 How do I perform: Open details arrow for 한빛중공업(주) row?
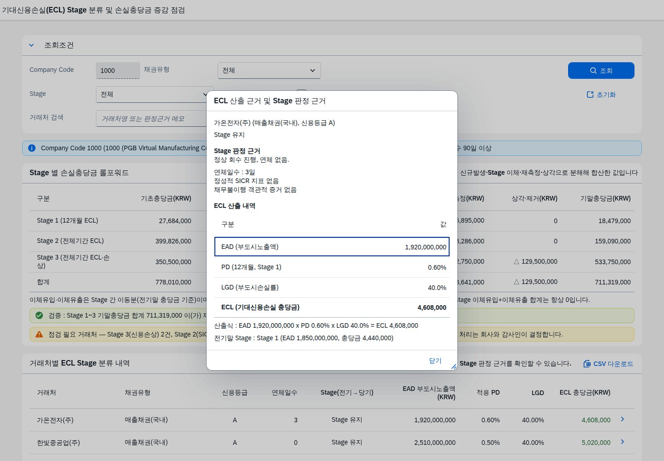pos(622,442)
